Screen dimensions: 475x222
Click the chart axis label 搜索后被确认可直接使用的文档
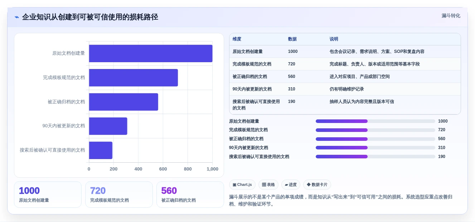tap(52, 150)
